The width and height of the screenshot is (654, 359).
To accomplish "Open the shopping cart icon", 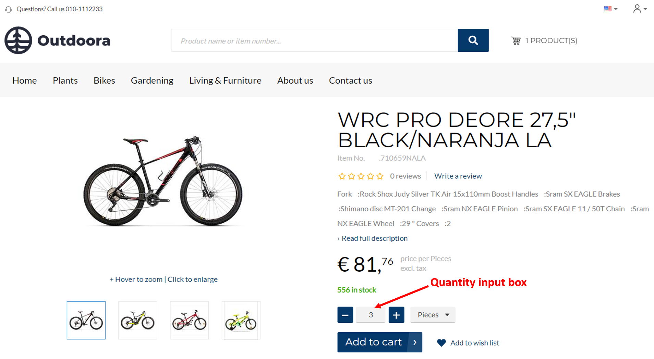I will pyautogui.click(x=516, y=41).
